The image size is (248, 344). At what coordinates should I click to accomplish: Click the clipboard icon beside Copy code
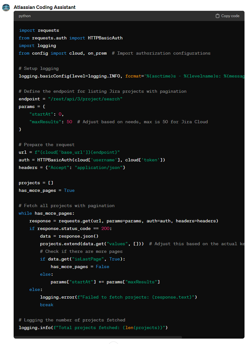(x=218, y=16)
